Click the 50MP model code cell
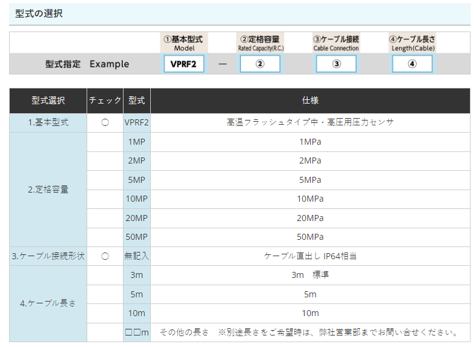This screenshot has width=476, height=347. coord(137,237)
